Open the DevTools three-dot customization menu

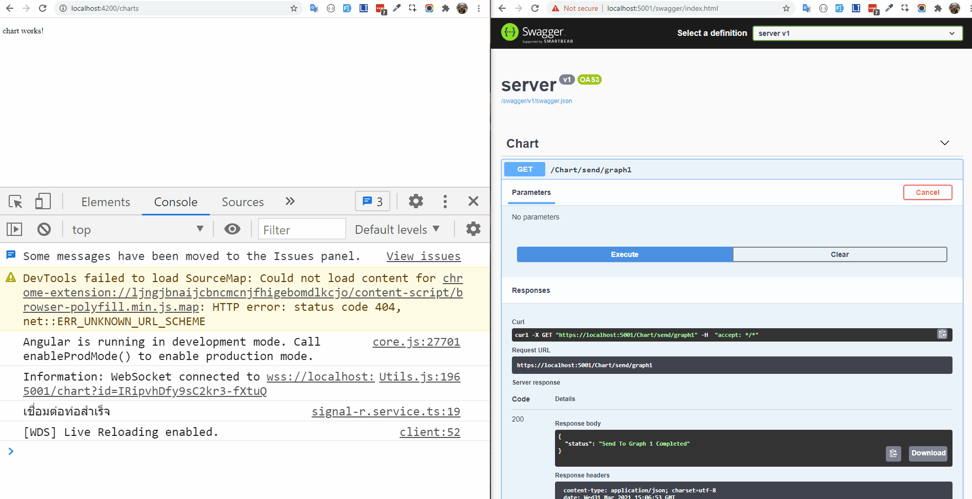(445, 201)
